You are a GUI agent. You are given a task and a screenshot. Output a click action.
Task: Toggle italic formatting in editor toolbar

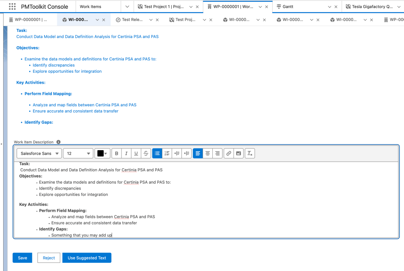pos(126,154)
